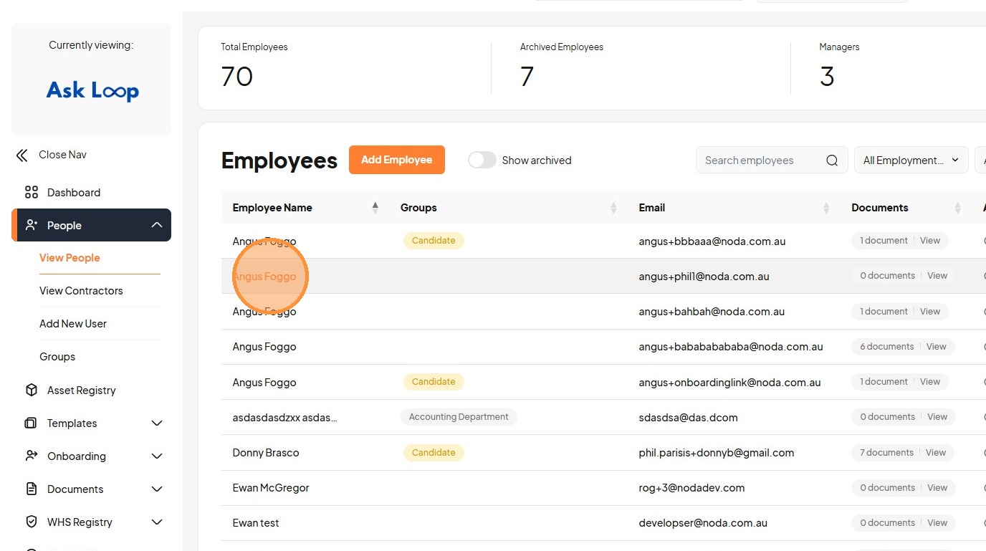Select Groups in the People submenu

[x=57, y=356]
